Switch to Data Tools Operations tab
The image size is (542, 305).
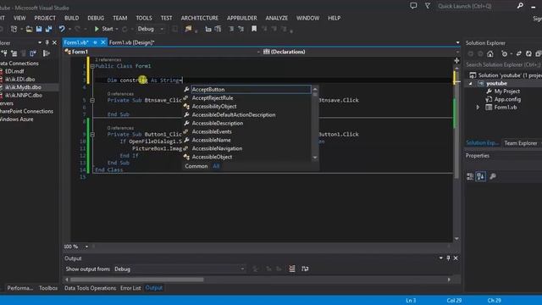[x=91, y=288]
